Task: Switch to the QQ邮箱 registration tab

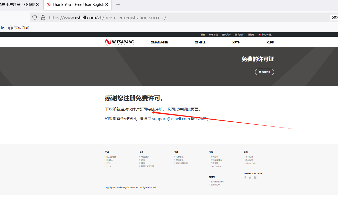Action: 18,5
